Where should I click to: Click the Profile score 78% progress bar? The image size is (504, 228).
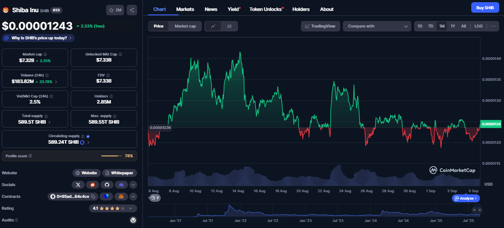pyautogui.click(x=111, y=155)
